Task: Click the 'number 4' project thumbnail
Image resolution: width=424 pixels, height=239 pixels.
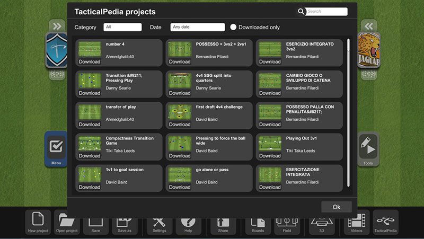Action: coord(90,49)
